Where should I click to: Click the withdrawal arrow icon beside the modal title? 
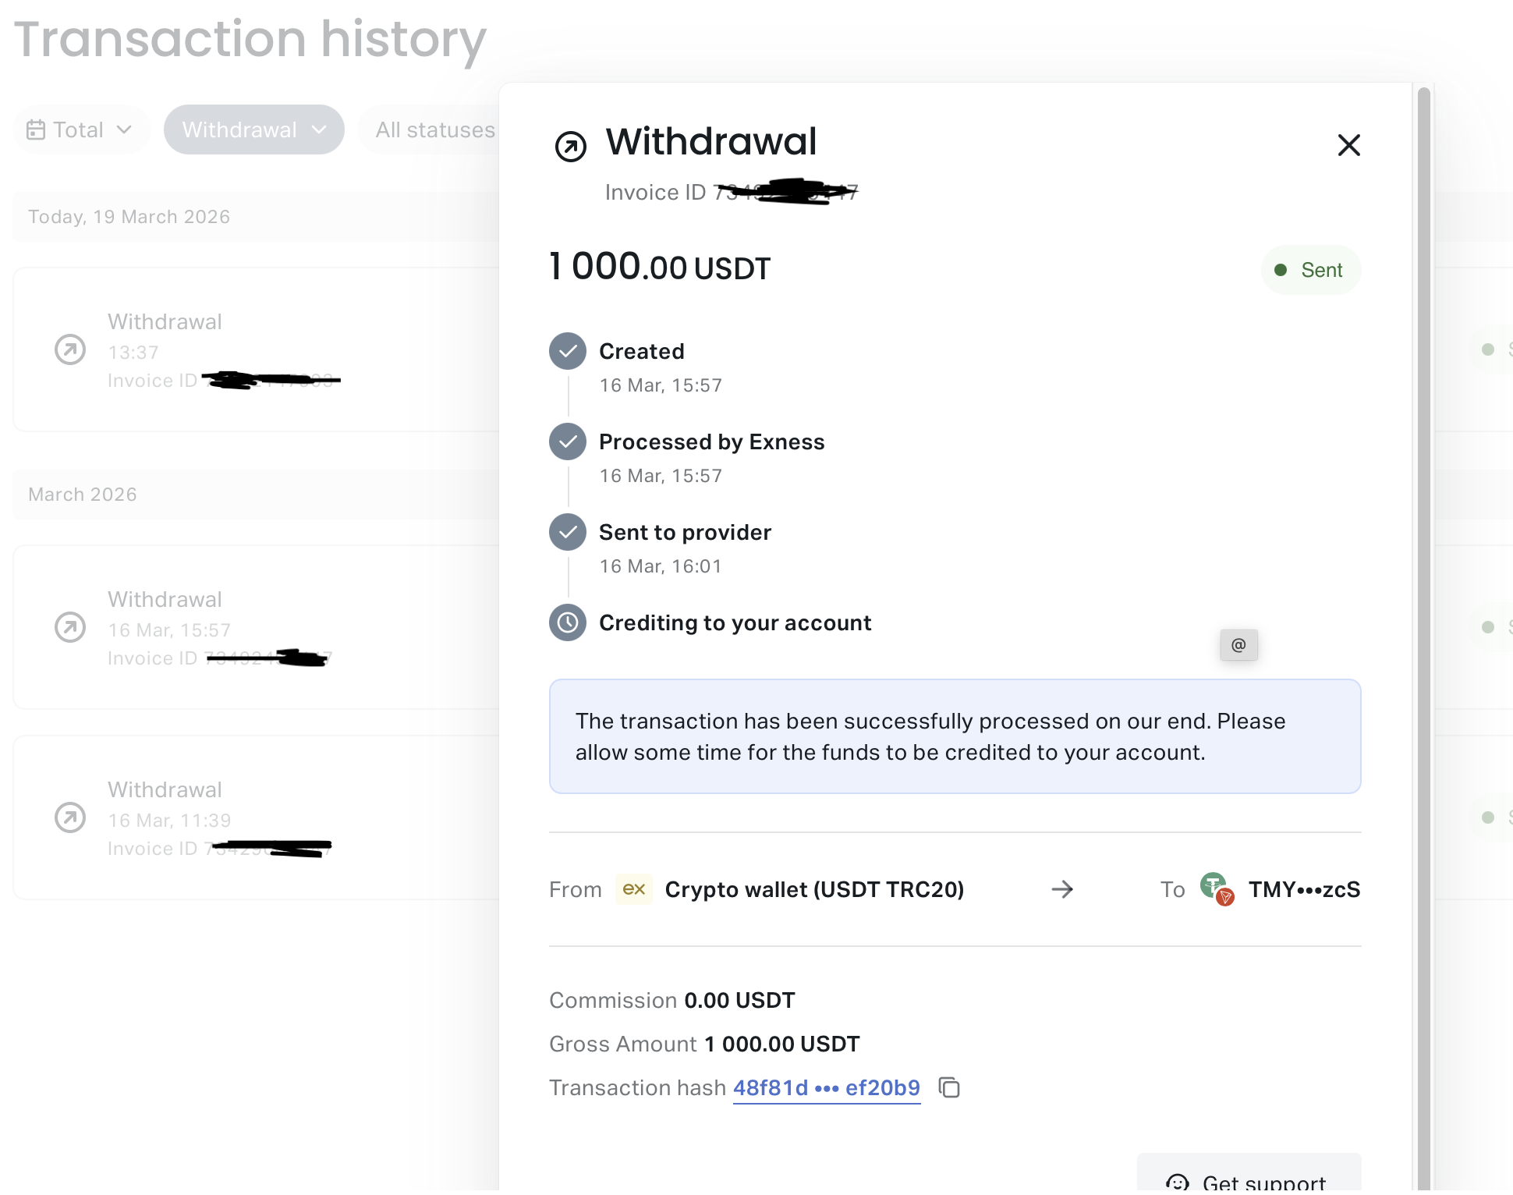tap(570, 145)
